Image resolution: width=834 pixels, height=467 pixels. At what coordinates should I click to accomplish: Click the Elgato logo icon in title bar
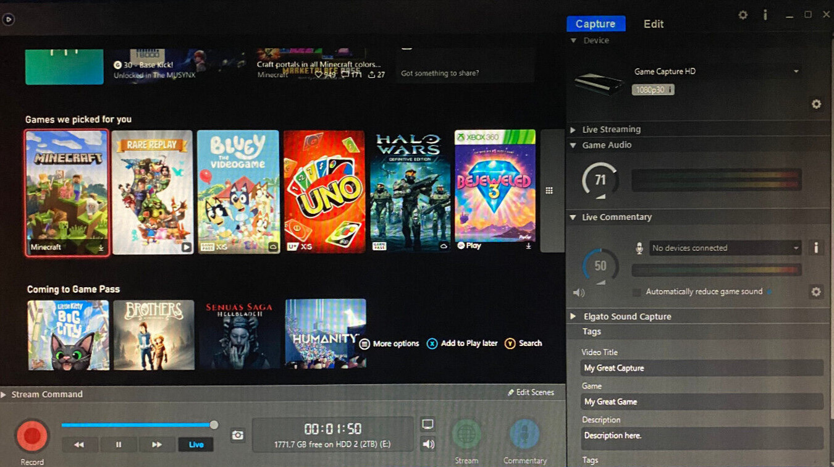pos(7,19)
